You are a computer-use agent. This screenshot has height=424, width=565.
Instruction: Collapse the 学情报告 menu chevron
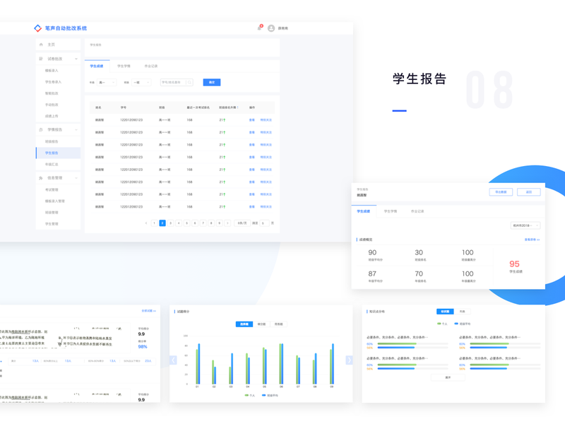(76, 130)
